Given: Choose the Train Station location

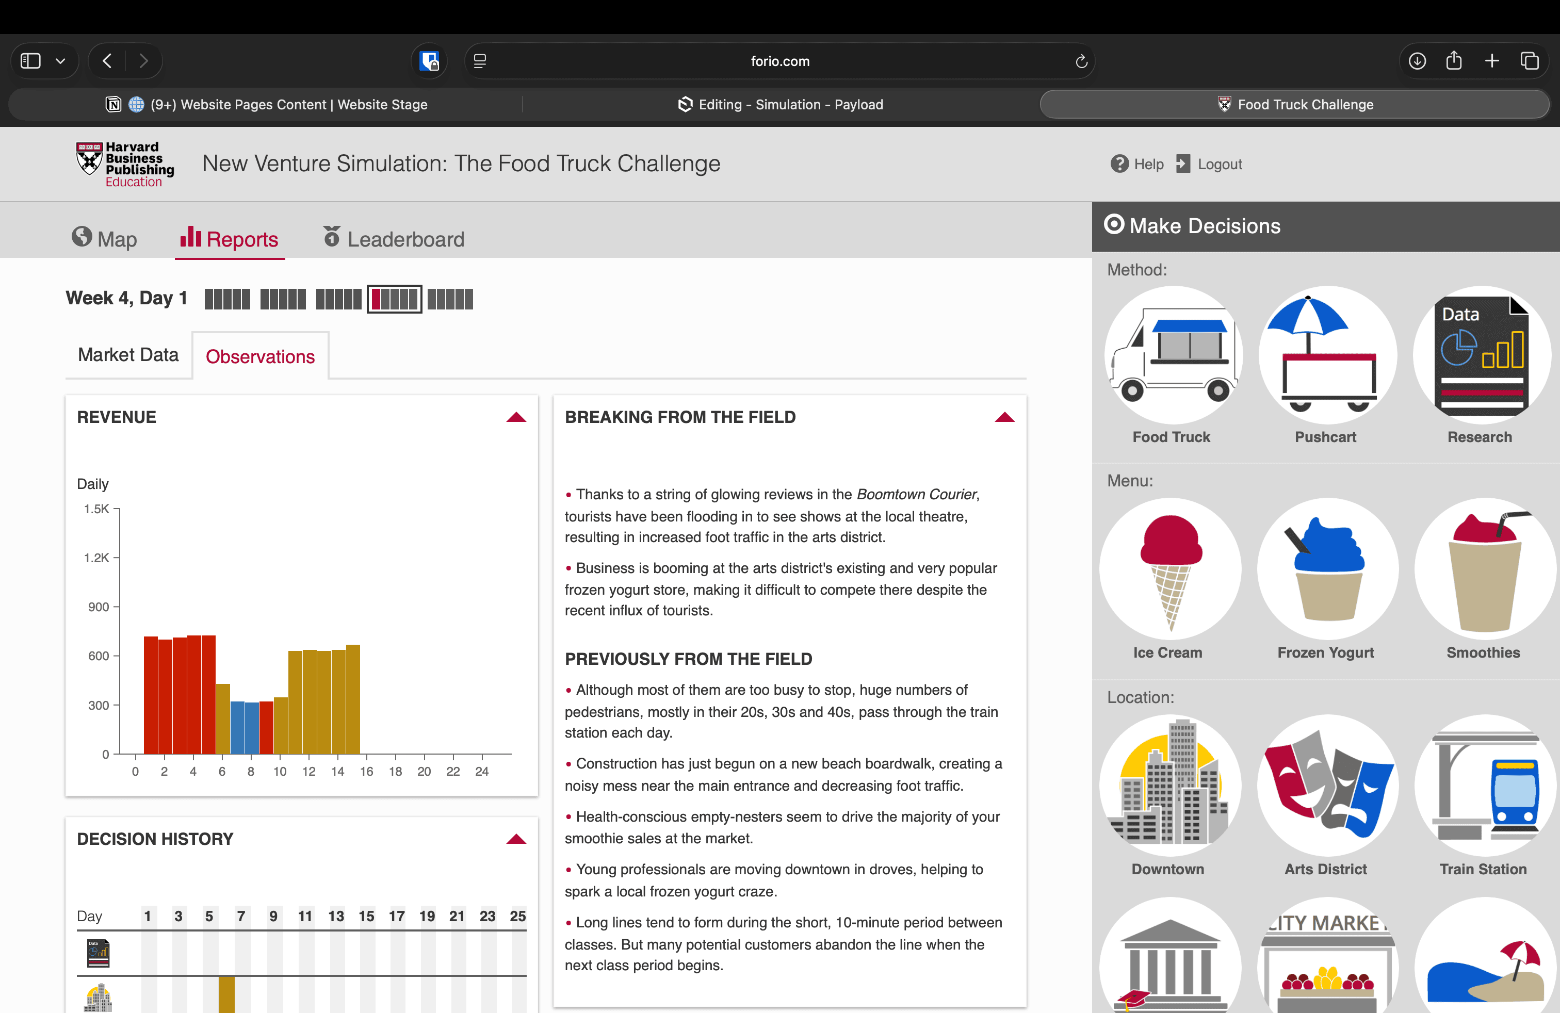Looking at the screenshot, I should (1484, 785).
